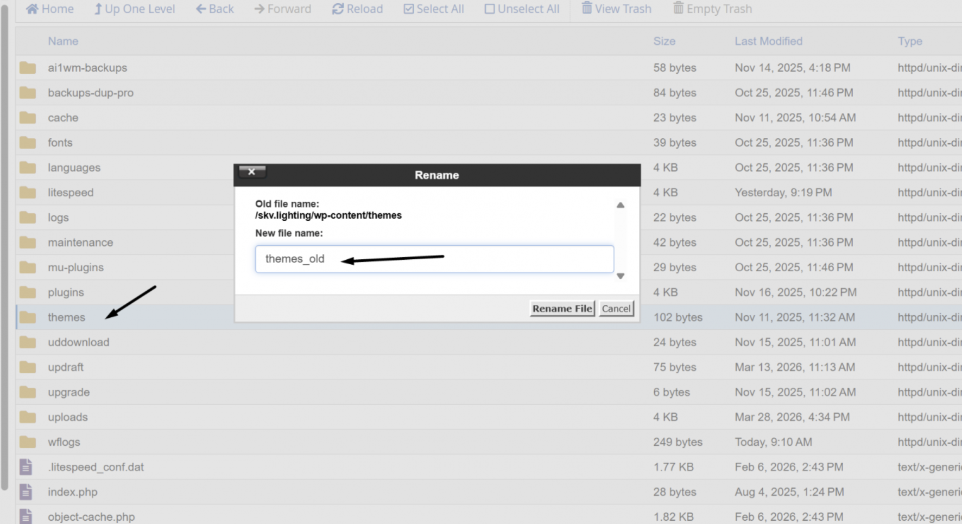Sort by Type column header
This screenshot has height=524, width=962.
[910, 41]
